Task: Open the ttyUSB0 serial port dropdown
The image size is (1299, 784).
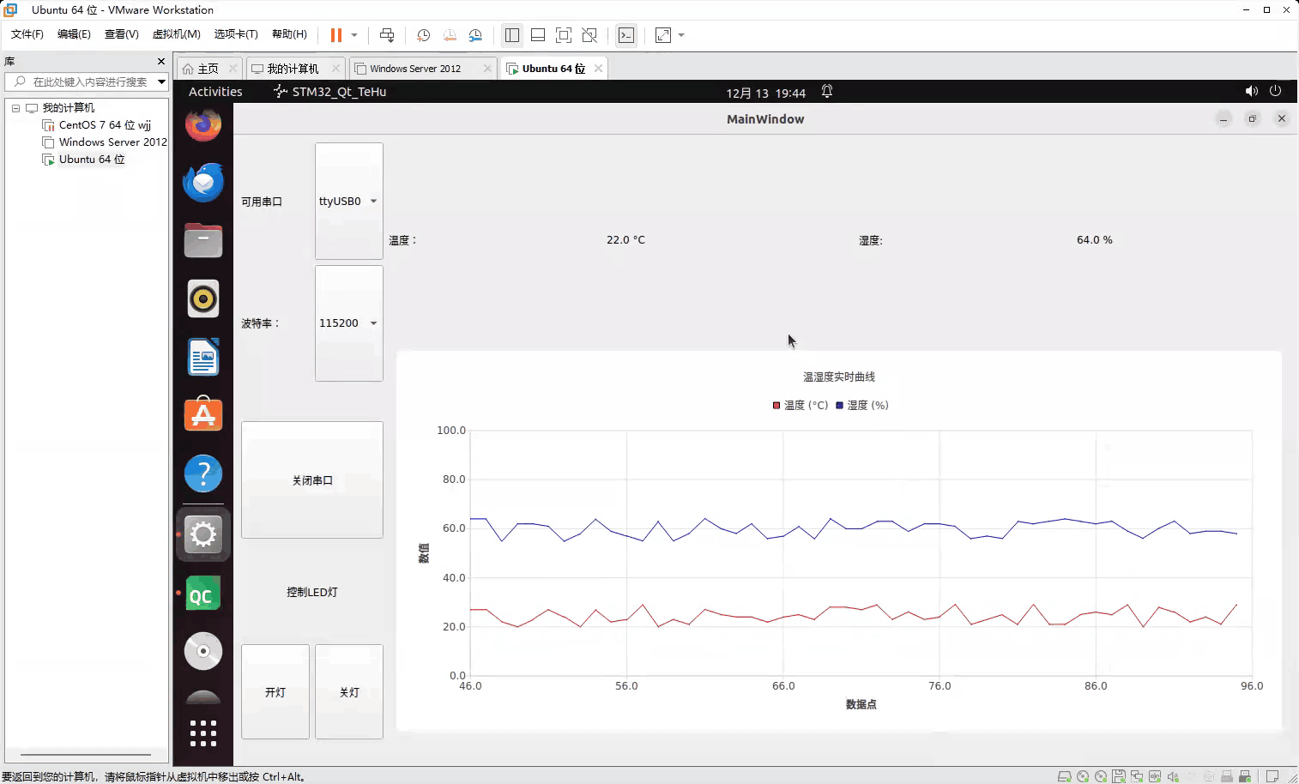Action: tap(349, 202)
